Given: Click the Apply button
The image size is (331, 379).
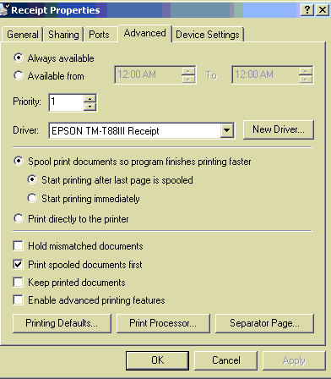Looking at the screenshot, I should tap(294, 360).
